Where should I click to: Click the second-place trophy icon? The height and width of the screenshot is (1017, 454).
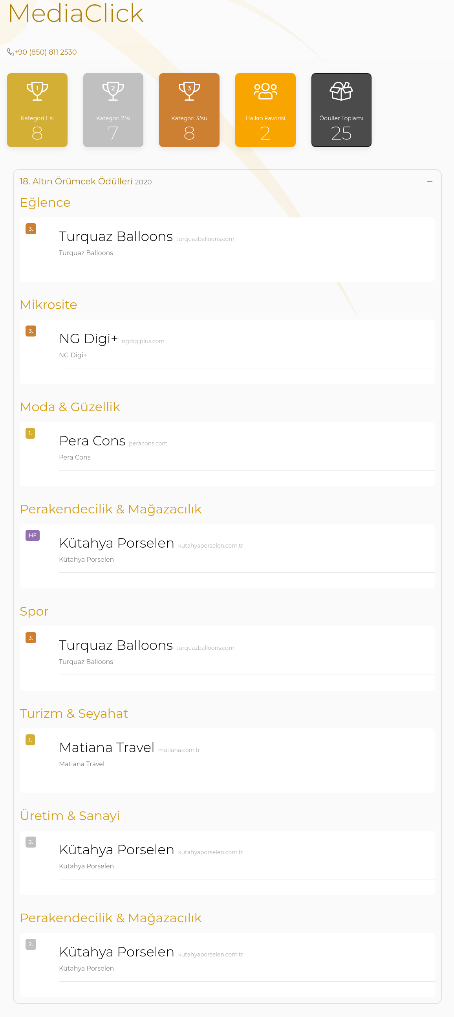[113, 91]
